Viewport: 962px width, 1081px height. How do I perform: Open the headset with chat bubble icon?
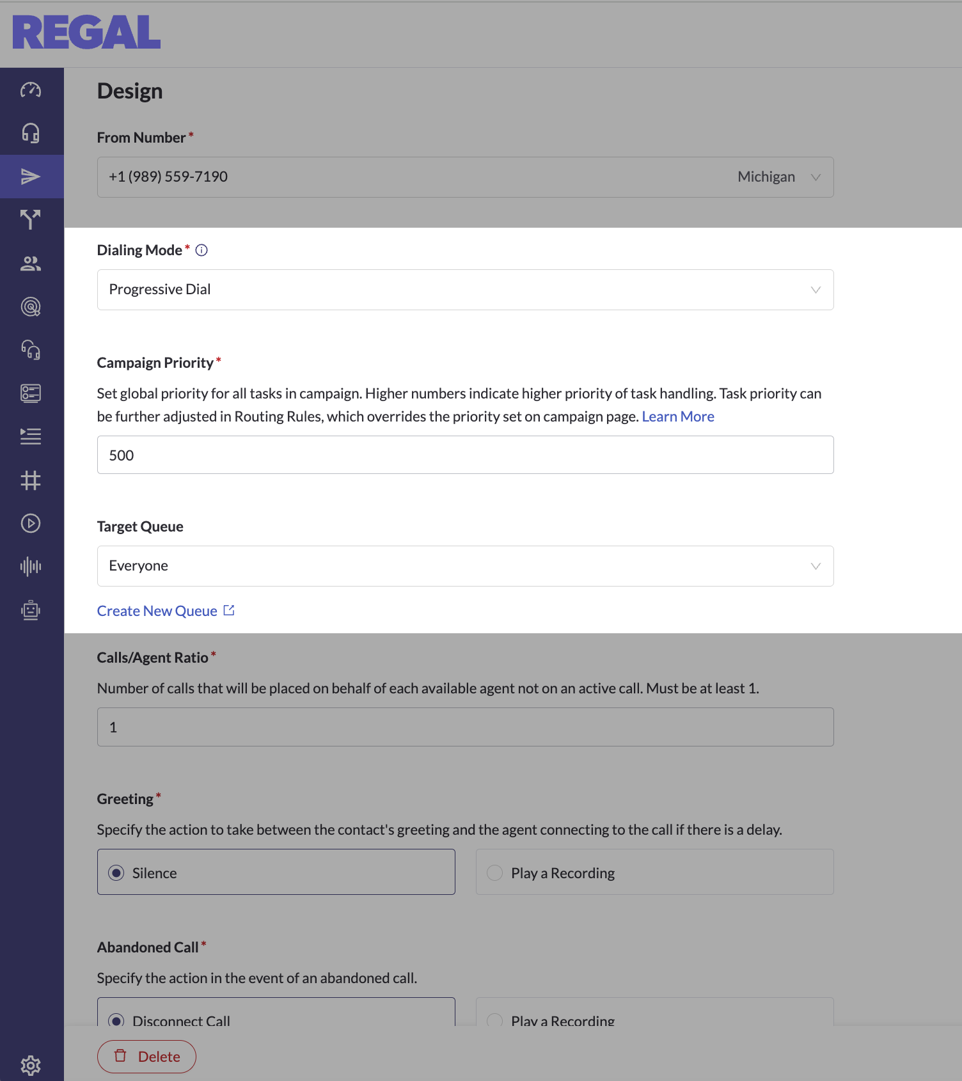pyautogui.click(x=31, y=350)
